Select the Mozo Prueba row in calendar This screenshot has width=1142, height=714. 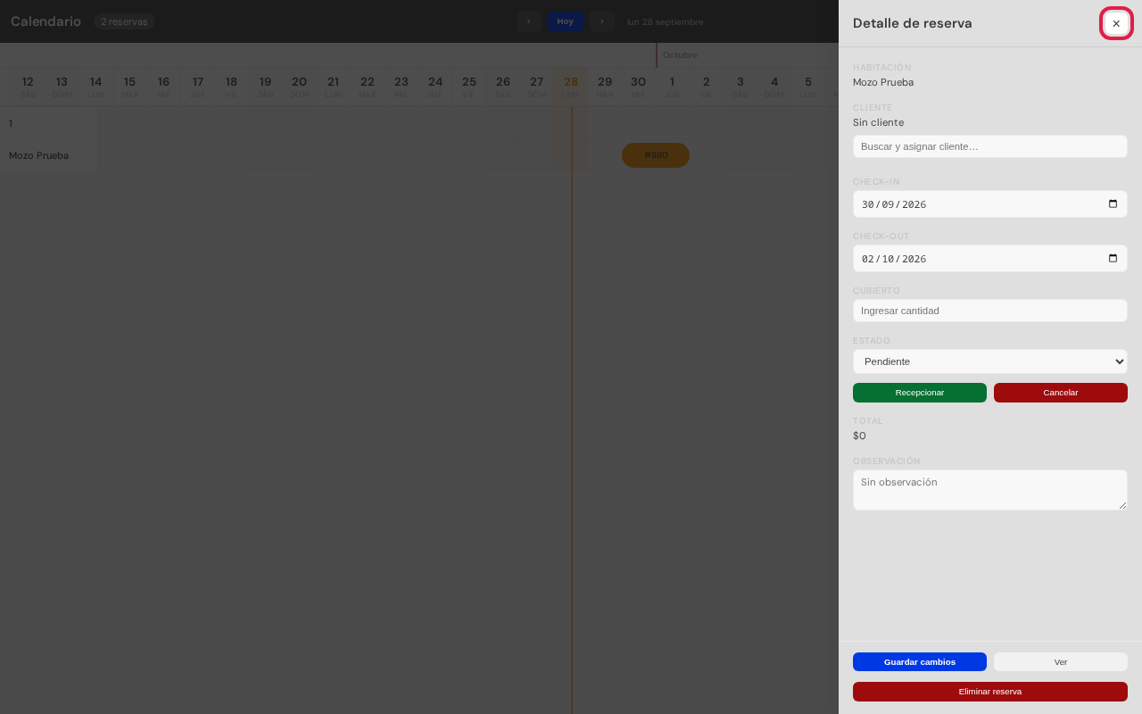[48, 155]
